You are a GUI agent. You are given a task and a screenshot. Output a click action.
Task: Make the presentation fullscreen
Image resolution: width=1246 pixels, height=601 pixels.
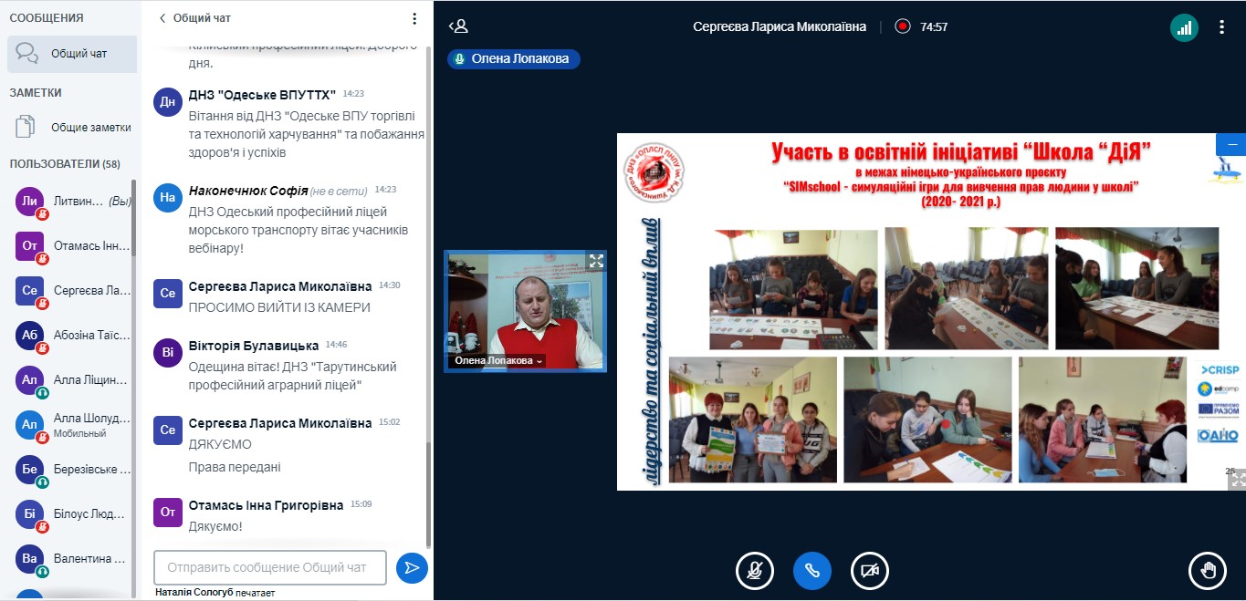[1237, 481]
